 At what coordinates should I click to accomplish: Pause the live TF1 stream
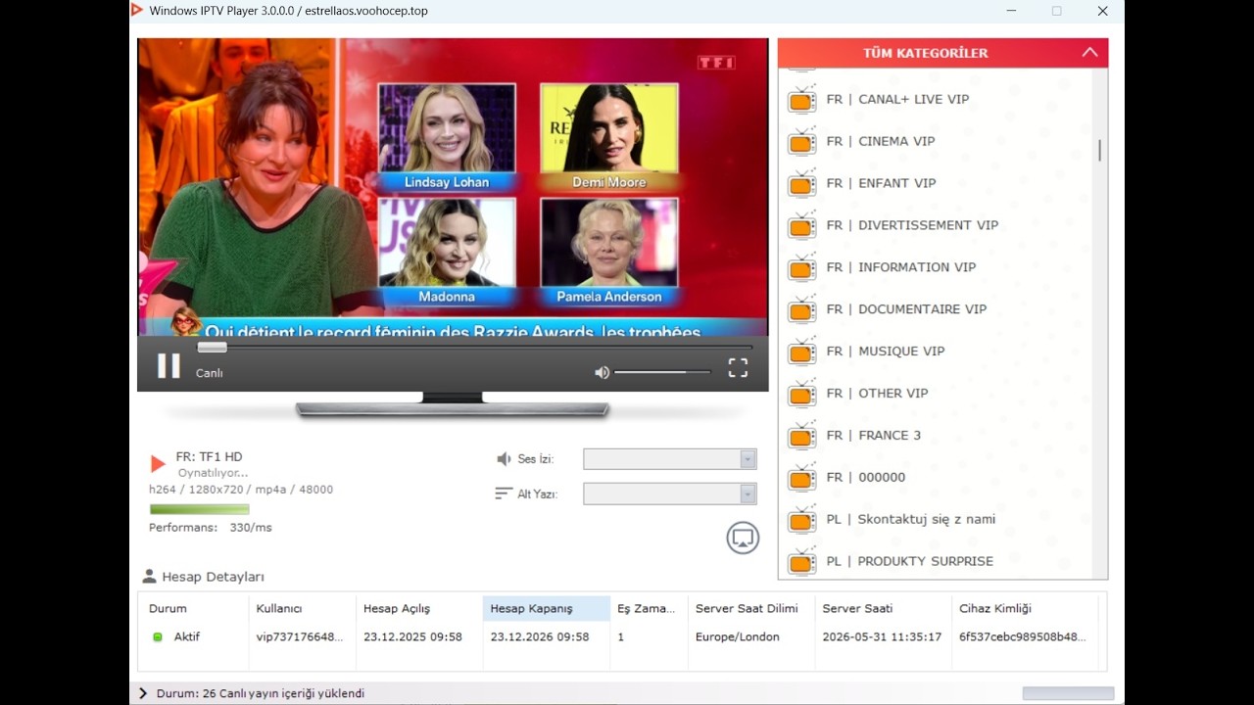coord(169,366)
